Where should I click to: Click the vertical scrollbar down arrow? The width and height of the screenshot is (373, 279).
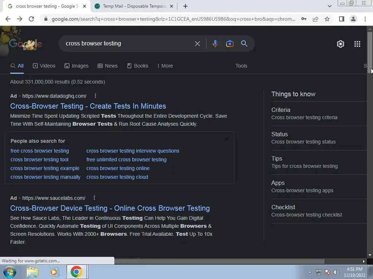pos(370,255)
